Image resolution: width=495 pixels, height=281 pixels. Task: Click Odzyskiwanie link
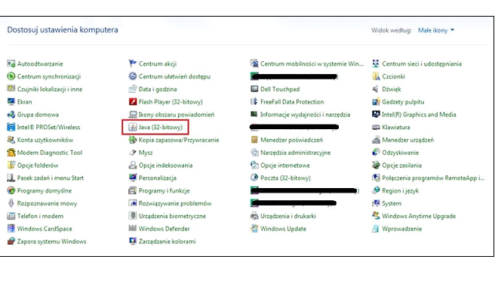point(400,153)
